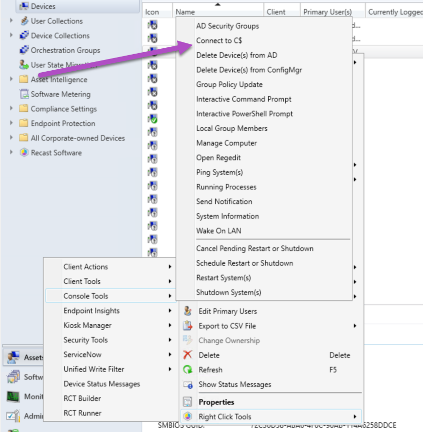The height and width of the screenshot is (432, 423).
Task: Sort by the Name column header
Action: pos(185,12)
